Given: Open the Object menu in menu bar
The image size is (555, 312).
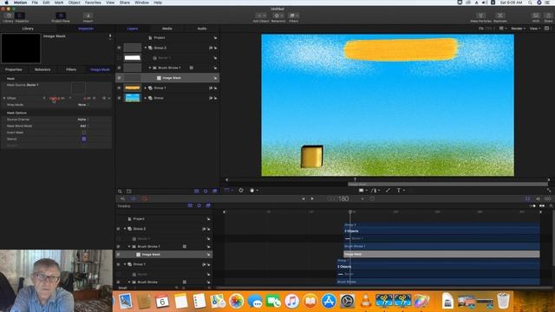Looking at the screenshot, I should (74, 3).
